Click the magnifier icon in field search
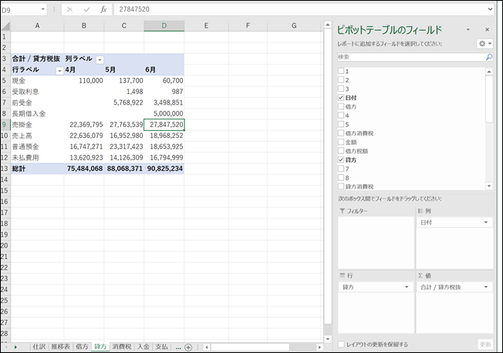This screenshot has height=353, width=503. coord(488,57)
